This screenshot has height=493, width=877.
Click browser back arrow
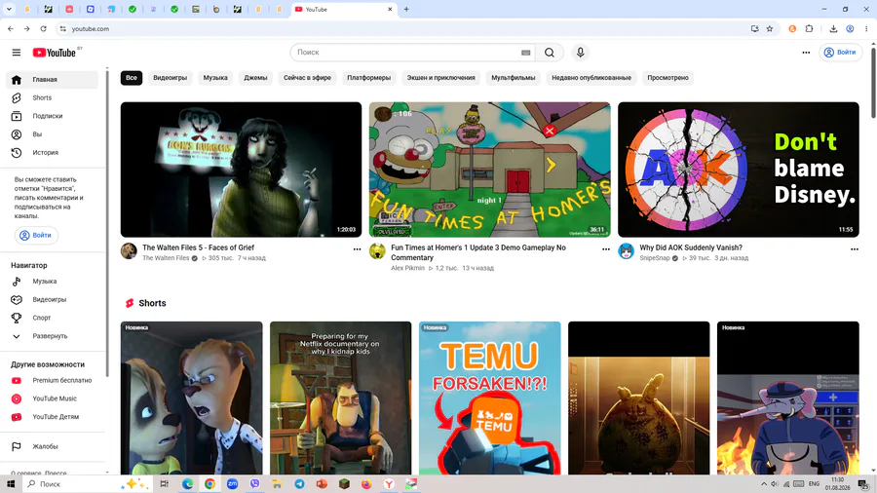(x=11, y=28)
